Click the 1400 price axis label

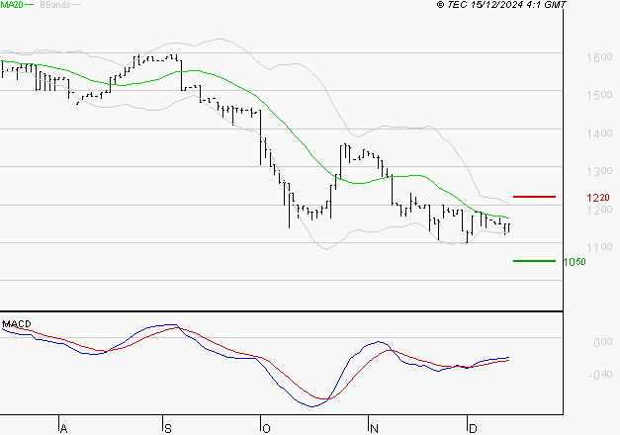pyautogui.click(x=599, y=133)
